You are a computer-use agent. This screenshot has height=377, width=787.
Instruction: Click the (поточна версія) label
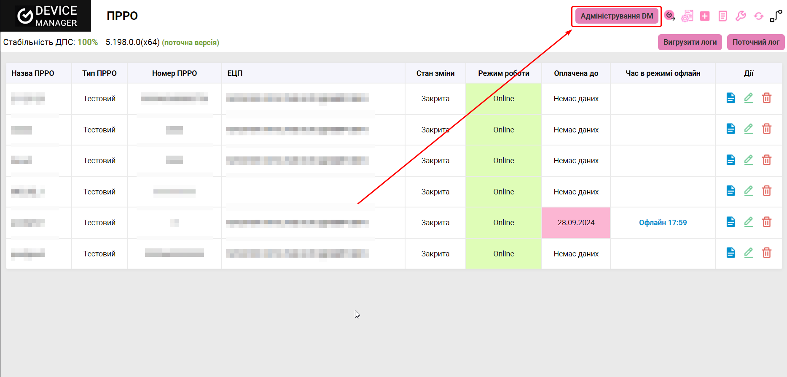pos(191,43)
